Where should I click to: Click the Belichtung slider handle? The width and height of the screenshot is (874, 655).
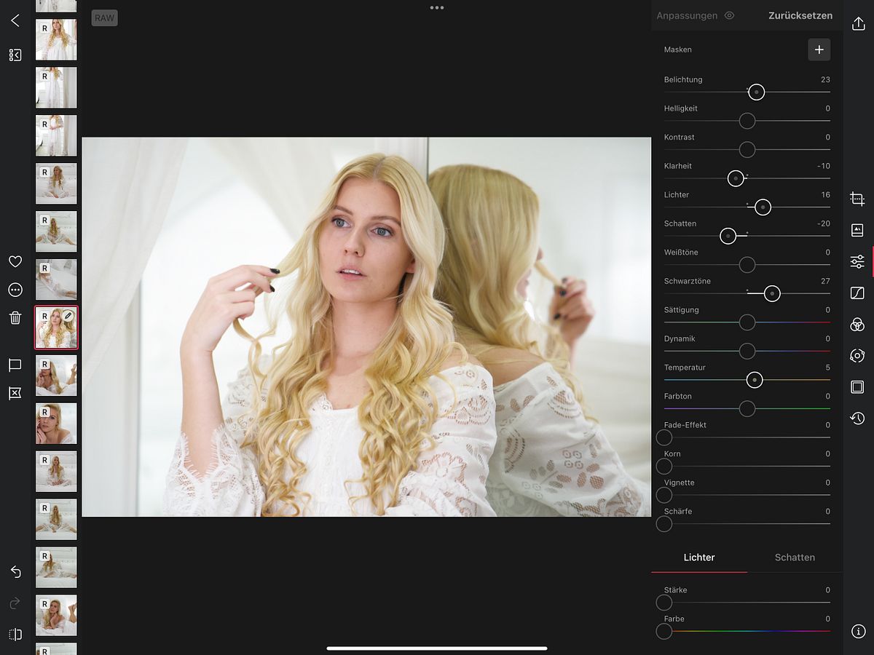tap(757, 92)
